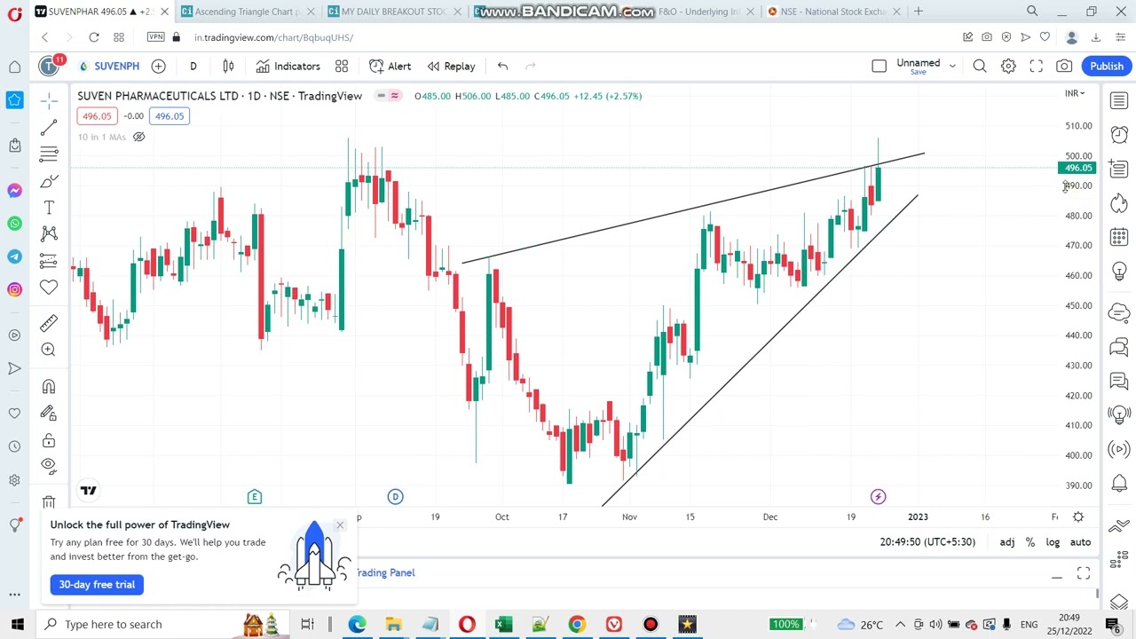Take a chart snapshot with camera

[1064, 66]
